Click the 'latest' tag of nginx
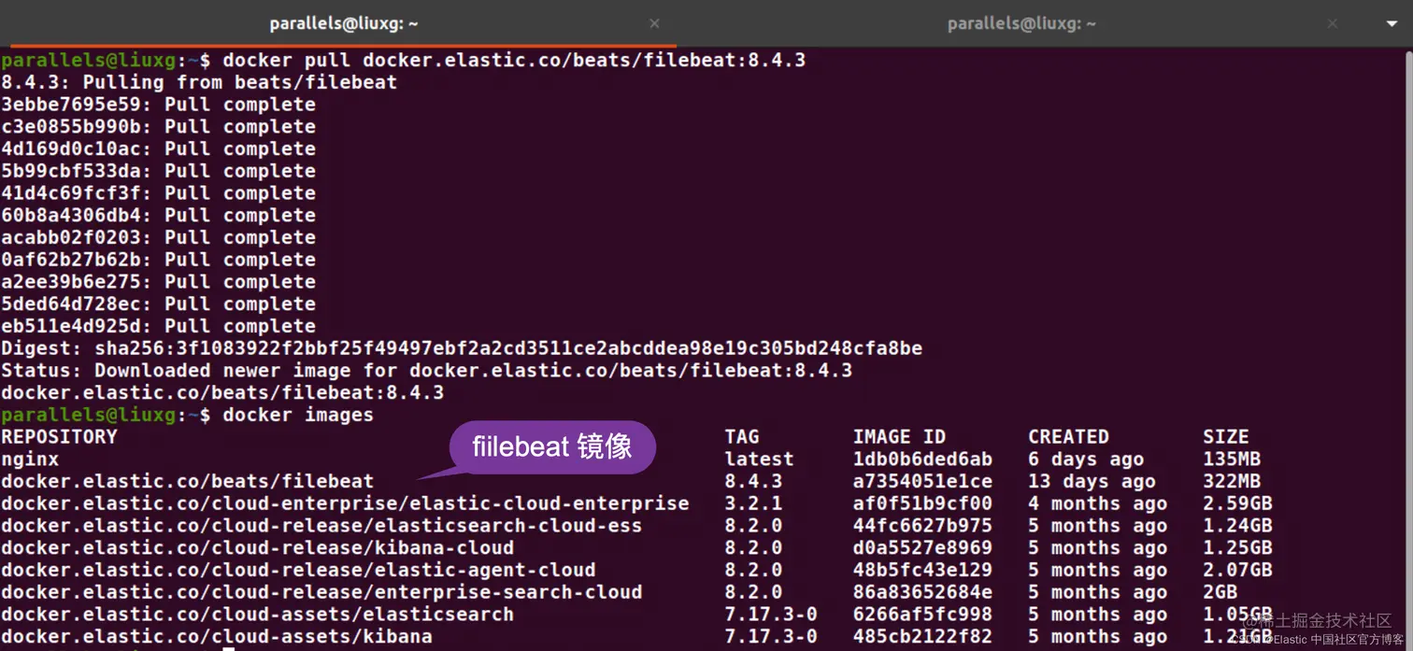Screen dimensions: 1413x651 click(x=759, y=460)
